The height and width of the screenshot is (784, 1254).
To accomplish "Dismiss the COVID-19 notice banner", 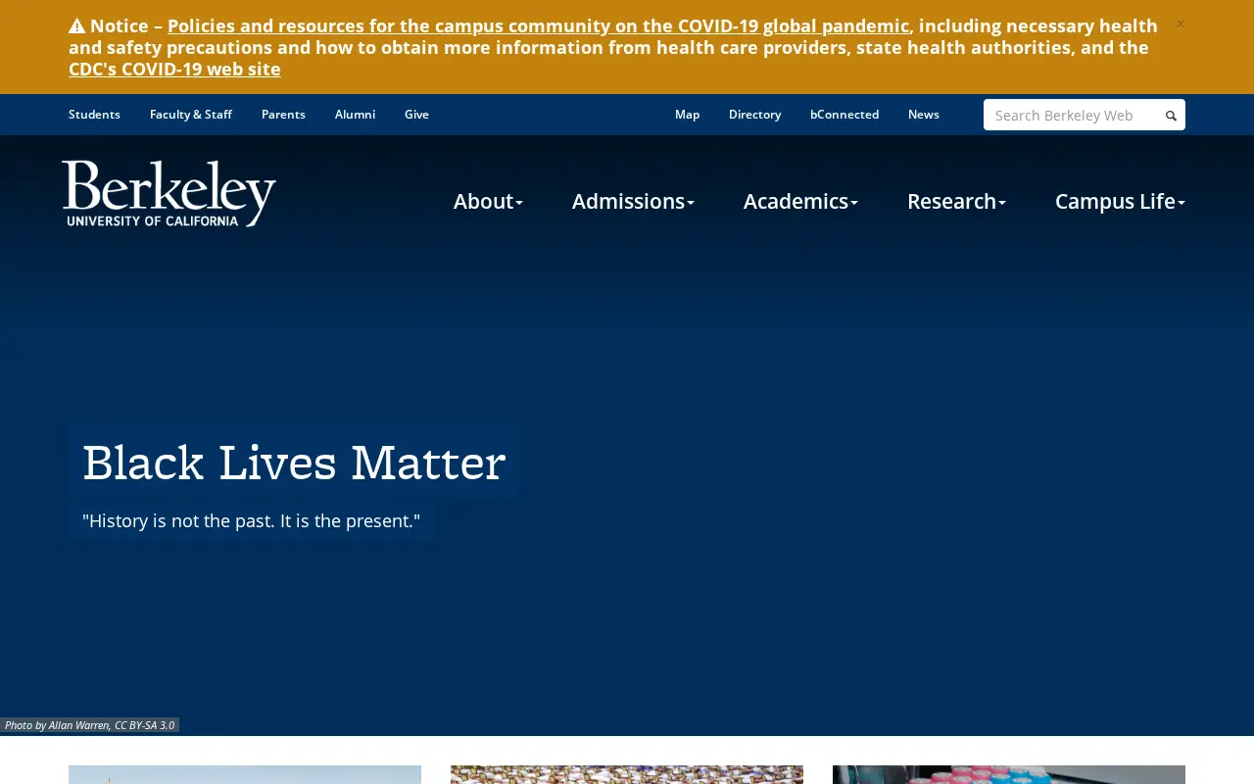I will click(1180, 24).
